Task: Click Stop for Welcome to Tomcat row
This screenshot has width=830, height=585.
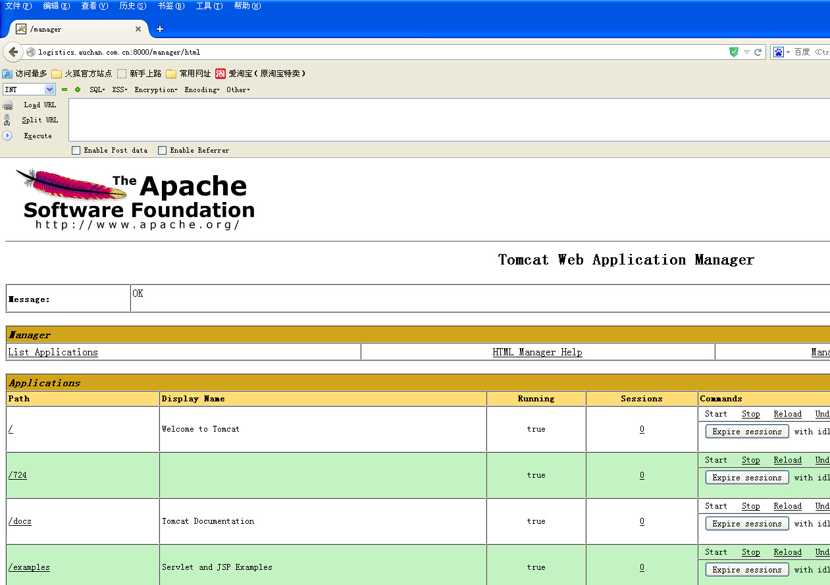Action: [751, 414]
